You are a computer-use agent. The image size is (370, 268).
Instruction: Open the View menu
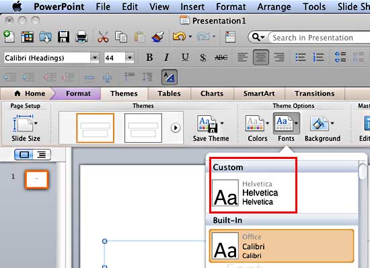[x=159, y=7]
